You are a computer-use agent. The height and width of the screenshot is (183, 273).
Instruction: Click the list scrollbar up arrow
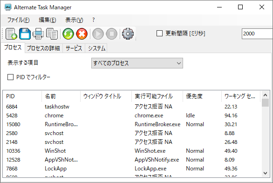[266, 95]
